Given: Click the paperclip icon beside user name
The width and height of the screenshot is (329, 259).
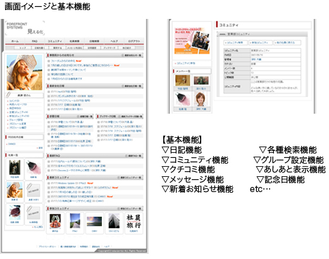Looking at the screenshot, I should [8, 95].
